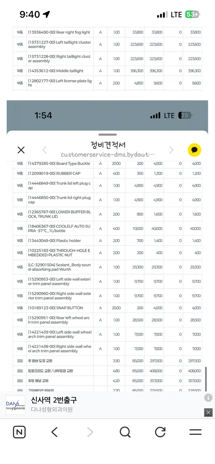Tap the 후방 패널 교체 labor row
This screenshot has height=464, width=215.
click(107, 381)
